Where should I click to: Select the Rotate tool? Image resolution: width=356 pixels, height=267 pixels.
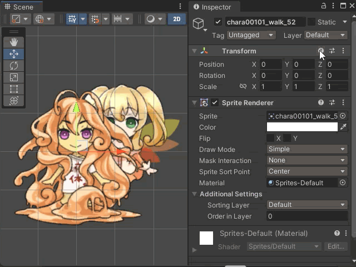13,66
